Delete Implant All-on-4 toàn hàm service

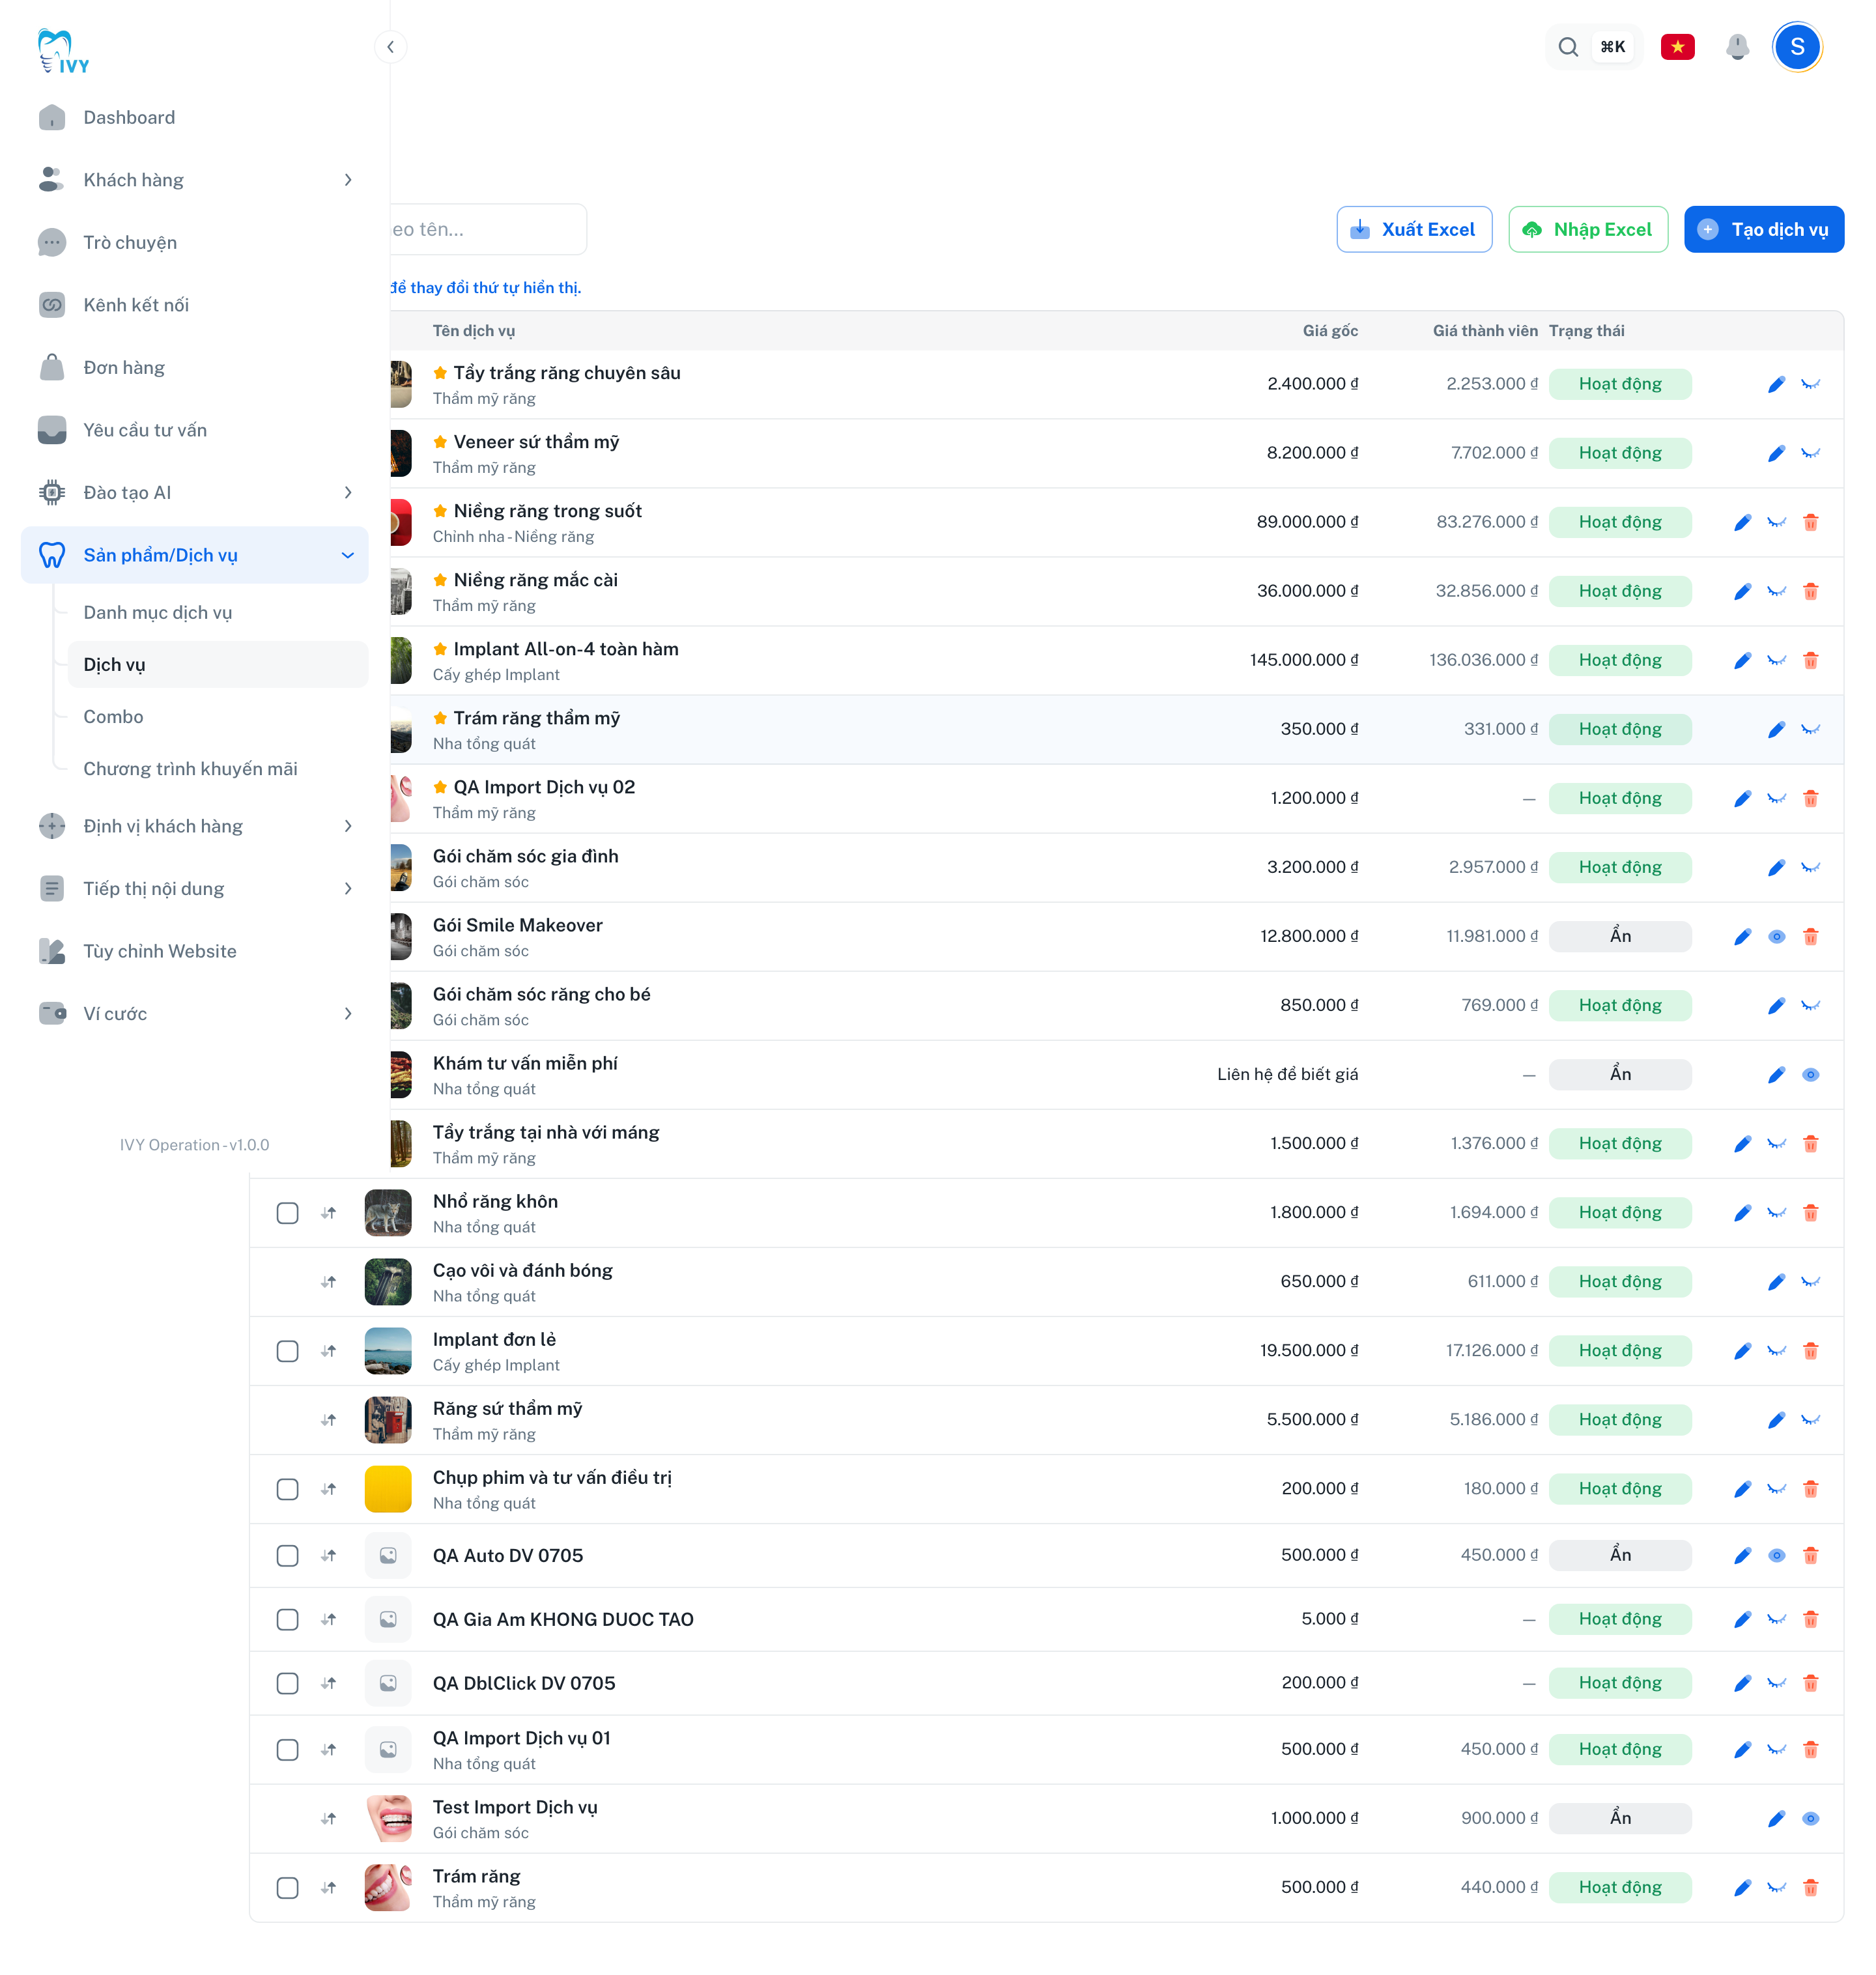pos(1810,660)
